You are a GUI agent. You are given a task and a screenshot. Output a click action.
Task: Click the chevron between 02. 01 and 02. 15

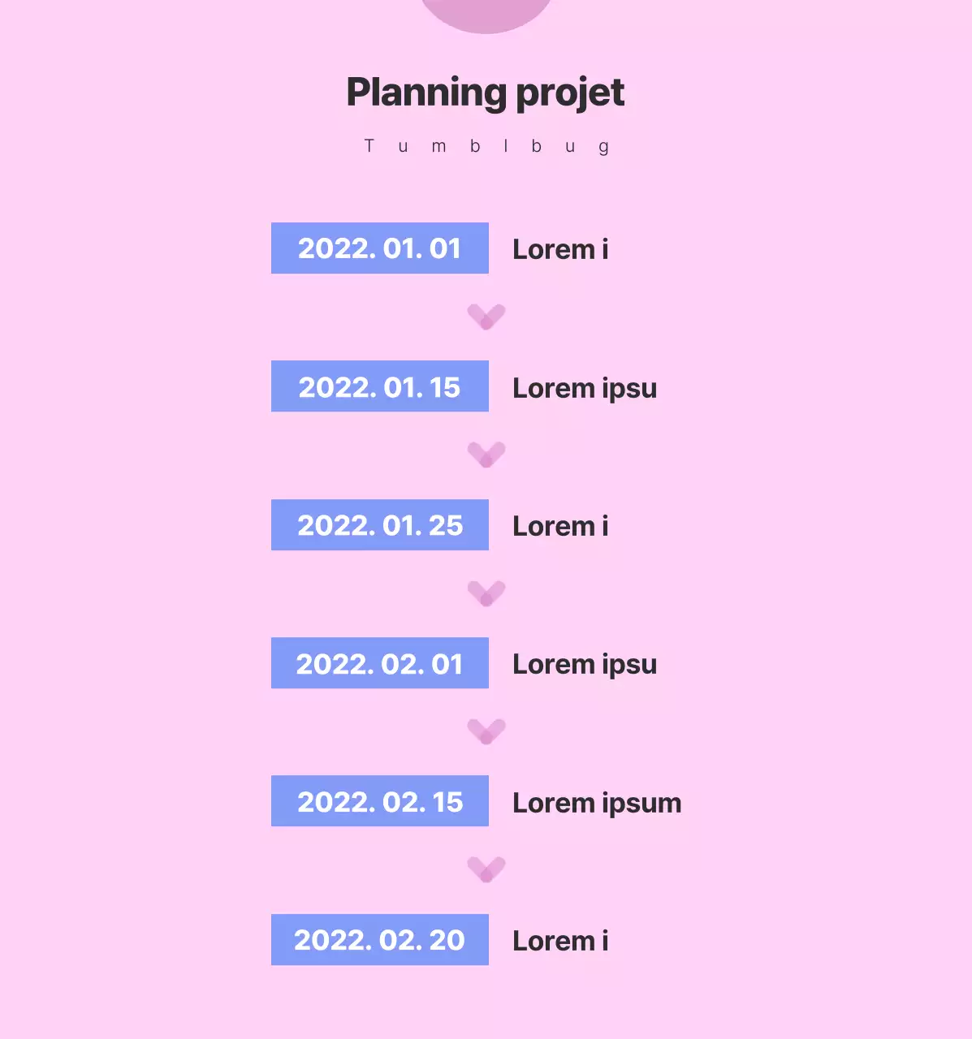click(x=486, y=731)
